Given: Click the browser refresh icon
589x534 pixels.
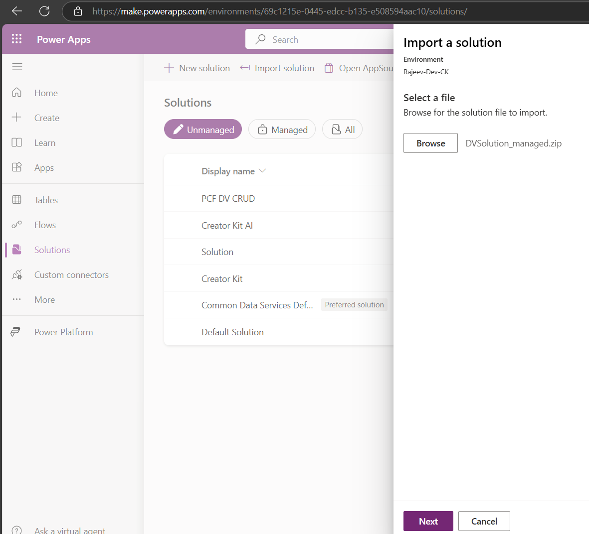Looking at the screenshot, I should (44, 11).
